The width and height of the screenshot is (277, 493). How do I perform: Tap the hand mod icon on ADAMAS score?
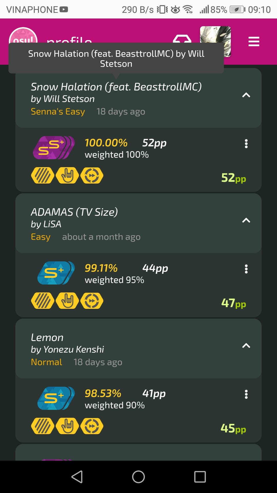pos(67,301)
